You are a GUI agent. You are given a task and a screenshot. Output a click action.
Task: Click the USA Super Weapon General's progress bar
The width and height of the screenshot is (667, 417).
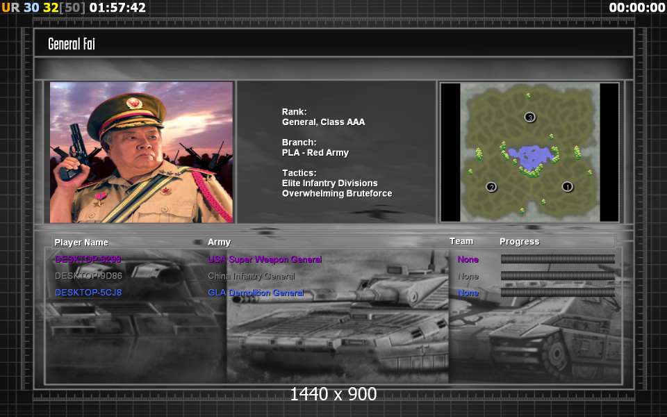point(557,259)
